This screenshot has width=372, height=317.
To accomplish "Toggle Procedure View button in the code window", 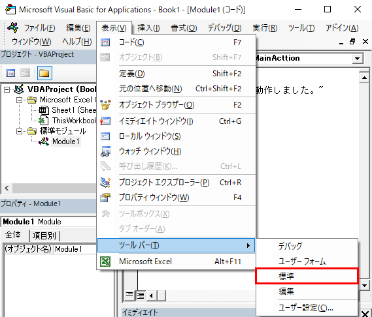I will [129, 295].
